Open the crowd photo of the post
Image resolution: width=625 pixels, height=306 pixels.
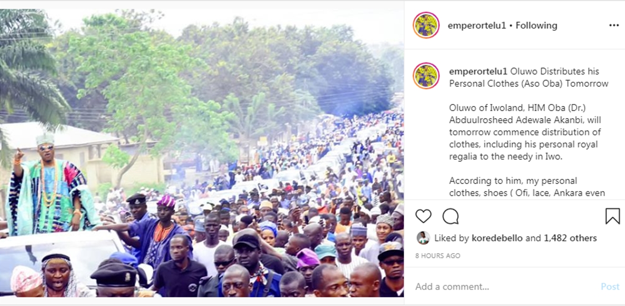click(202, 152)
